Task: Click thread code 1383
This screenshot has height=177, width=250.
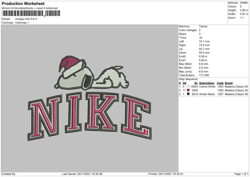Action: pyautogui.click(x=220, y=91)
